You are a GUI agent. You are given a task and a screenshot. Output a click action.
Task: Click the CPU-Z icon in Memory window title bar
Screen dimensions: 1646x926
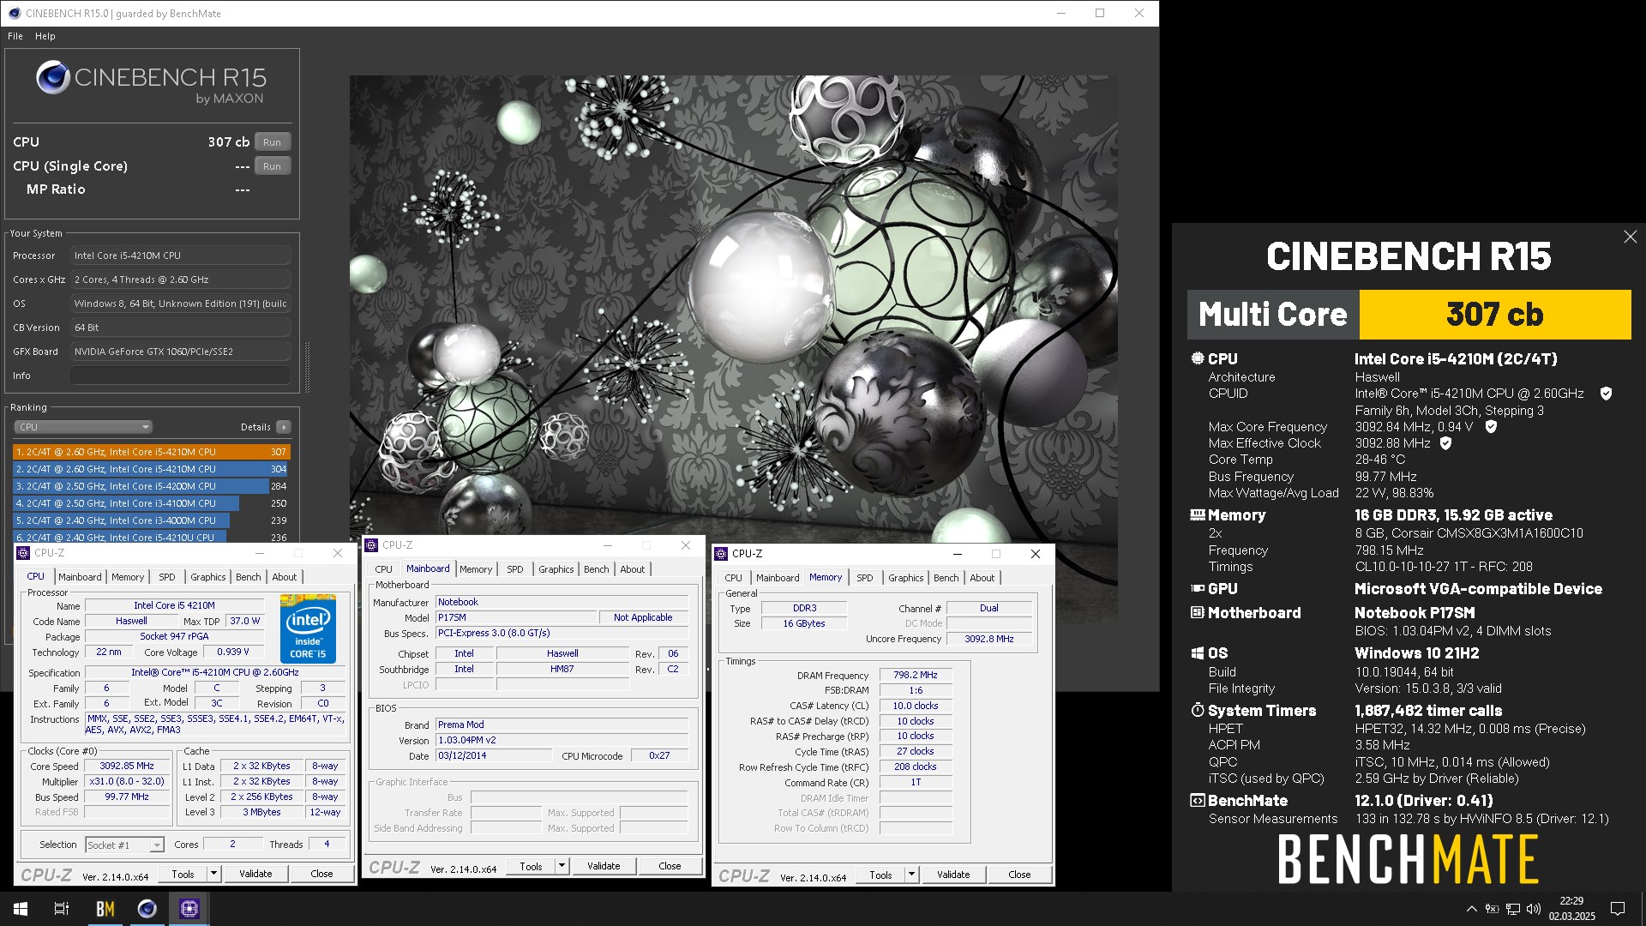pyautogui.click(x=721, y=554)
